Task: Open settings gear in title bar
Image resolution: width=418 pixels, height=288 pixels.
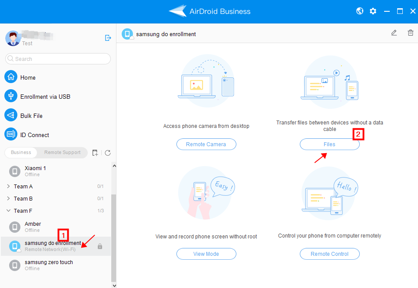Action: [x=373, y=11]
